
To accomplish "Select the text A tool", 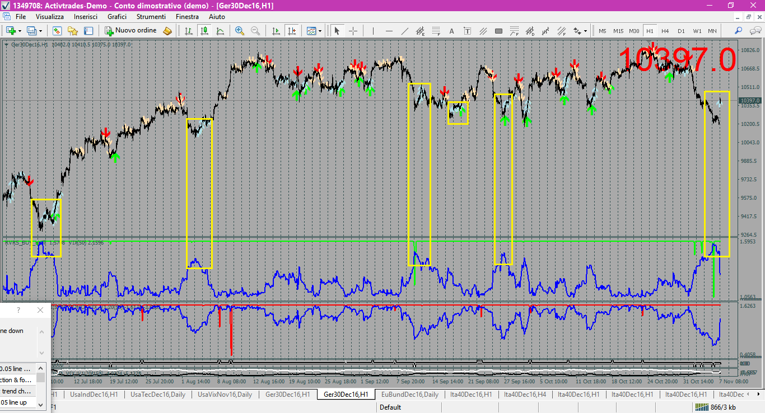I will click(x=452, y=31).
